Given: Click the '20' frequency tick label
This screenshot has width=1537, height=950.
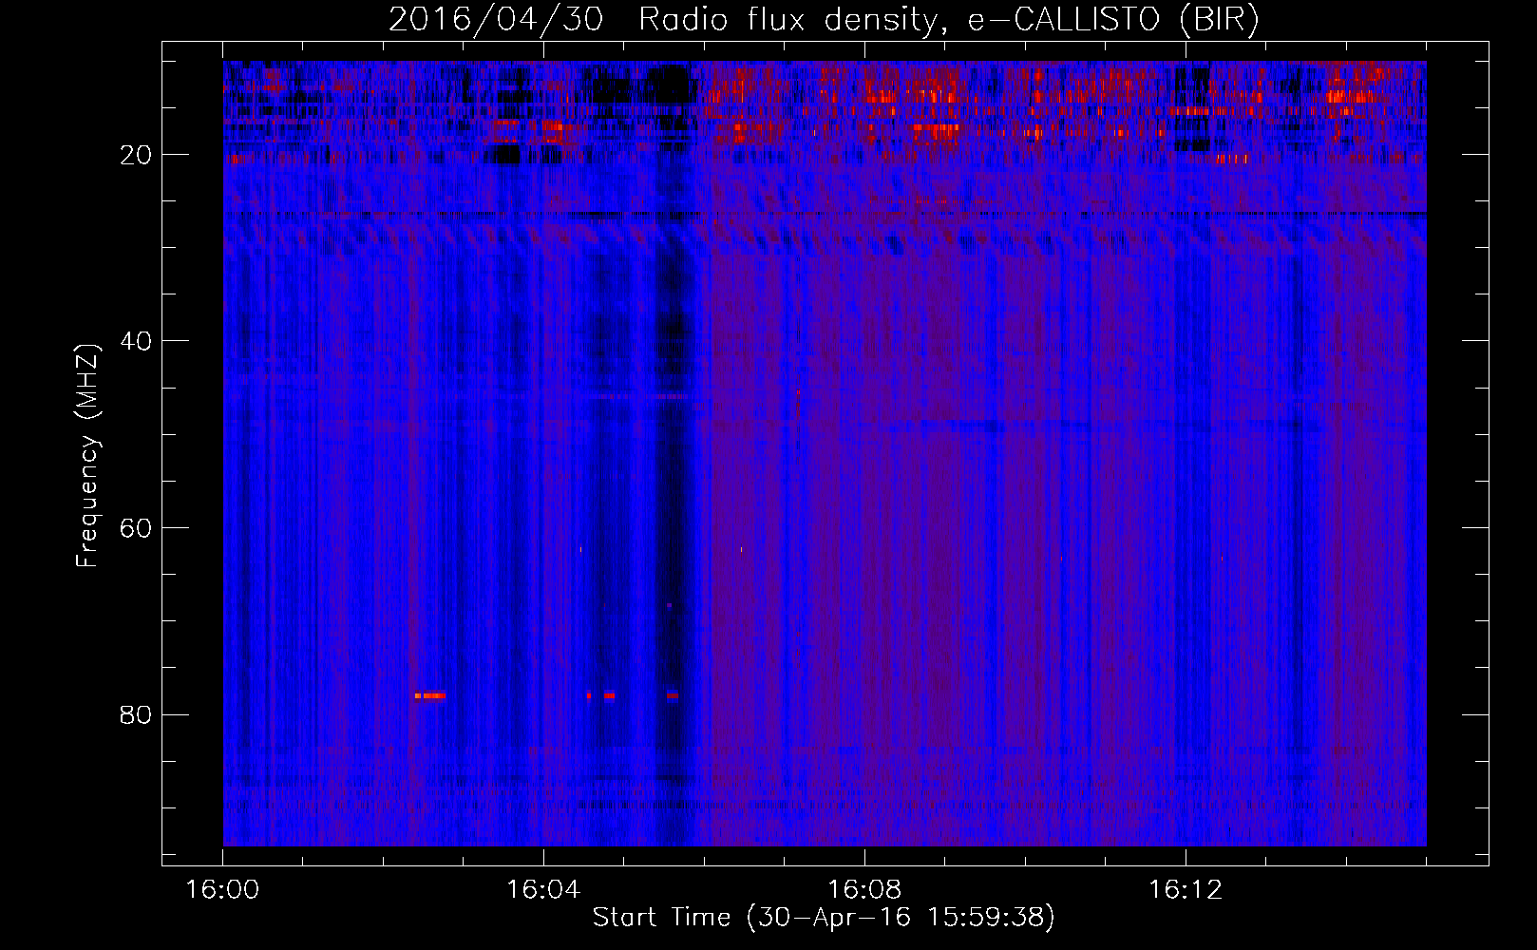Looking at the screenshot, I should click(x=136, y=155).
